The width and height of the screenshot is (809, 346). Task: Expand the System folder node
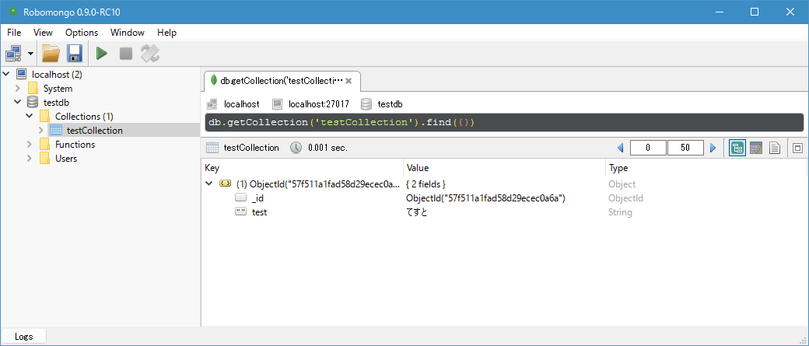pos(18,88)
